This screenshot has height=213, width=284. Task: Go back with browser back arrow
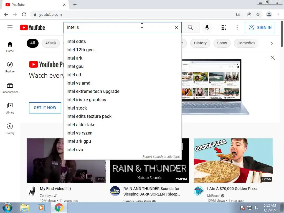tap(6, 14)
